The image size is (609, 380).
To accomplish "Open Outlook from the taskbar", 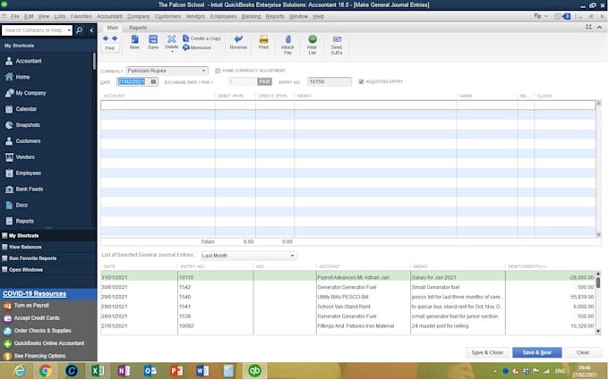I will pos(150,371).
